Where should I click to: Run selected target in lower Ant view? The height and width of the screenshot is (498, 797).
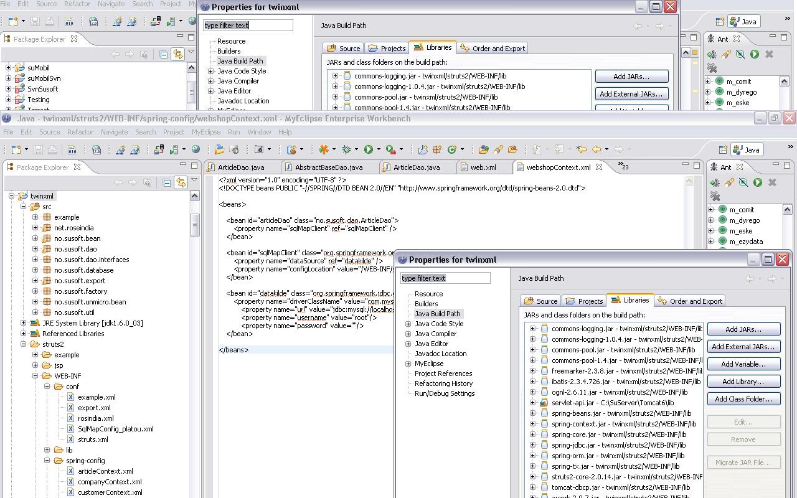758,182
